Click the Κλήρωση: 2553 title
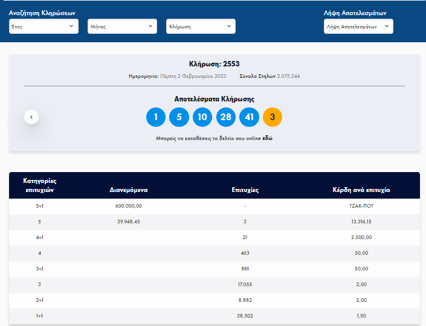Image resolution: width=426 pixels, height=326 pixels. coord(215,64)
